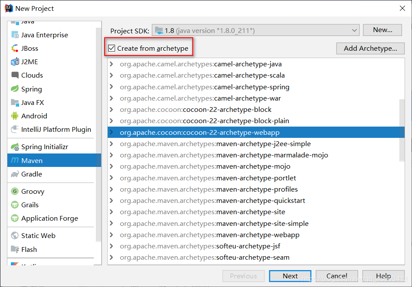The height and width of the screenshot is (287, 412).
Task: Select the camel-archetype-spring archetype
Action: tap(204, 87)
